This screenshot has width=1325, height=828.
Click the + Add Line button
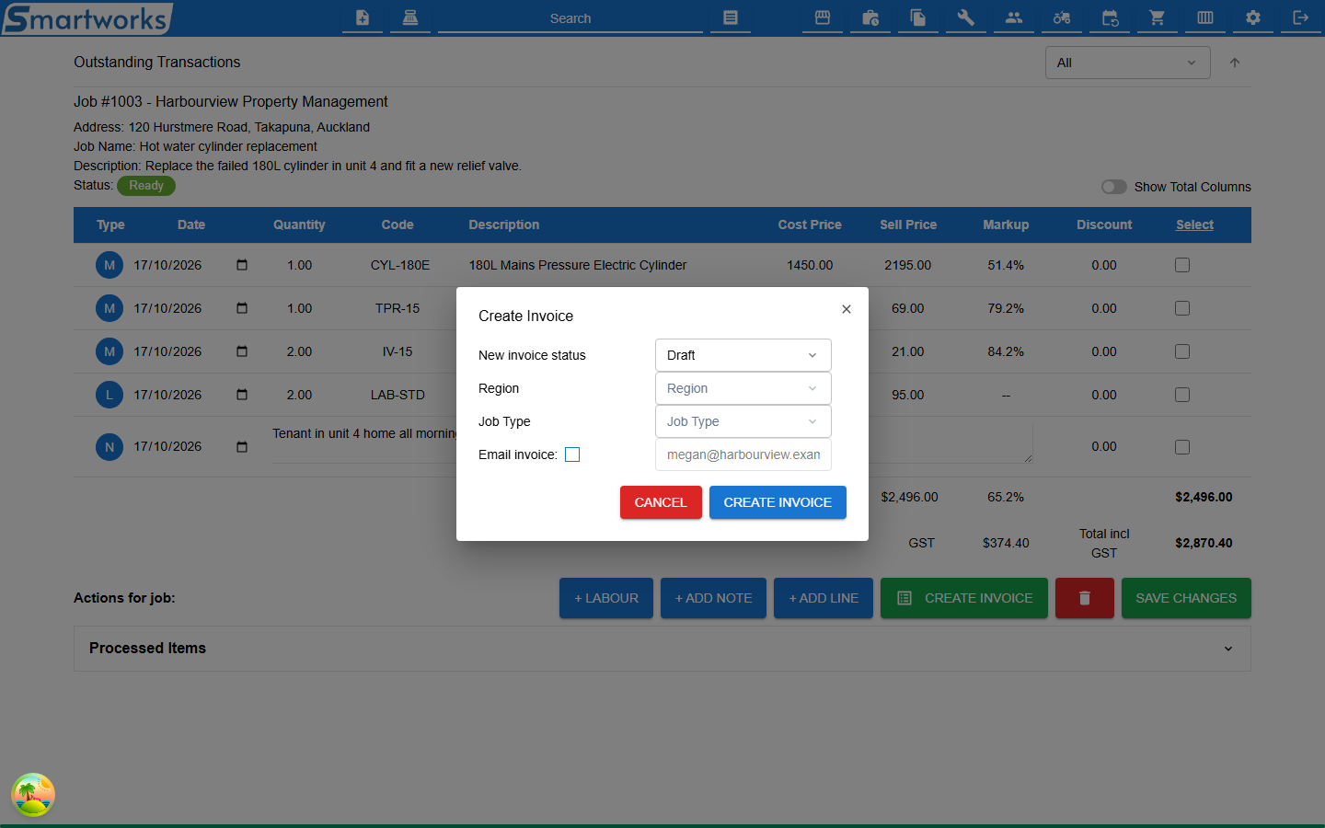[824, 598]
